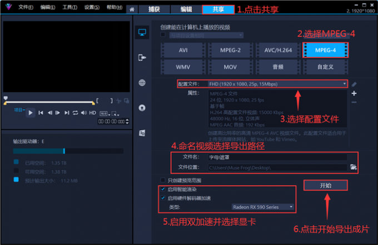The image size is (378, 245).
Task: Choose the MPEG-4 format
Action: point(325,50)
